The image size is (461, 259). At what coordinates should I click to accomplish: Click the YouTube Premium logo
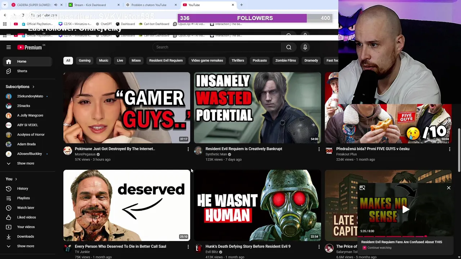[30, 47]
